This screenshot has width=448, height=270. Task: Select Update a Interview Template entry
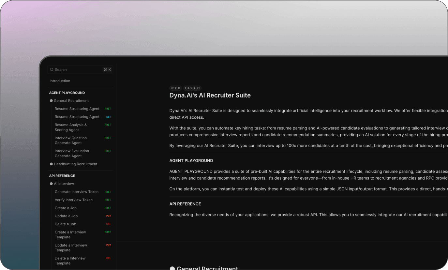(71, 247)
